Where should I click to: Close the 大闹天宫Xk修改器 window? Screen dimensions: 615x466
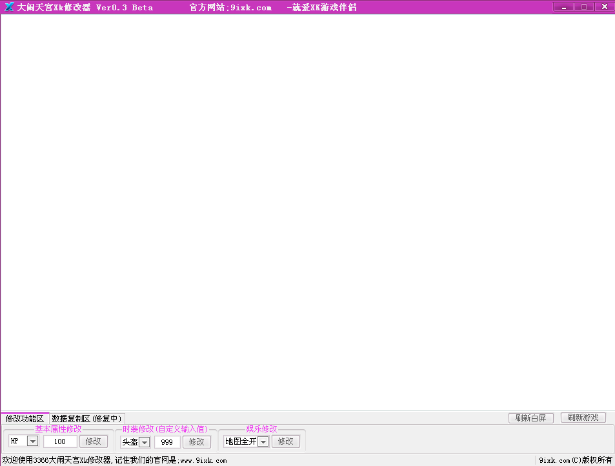point(604,7)
